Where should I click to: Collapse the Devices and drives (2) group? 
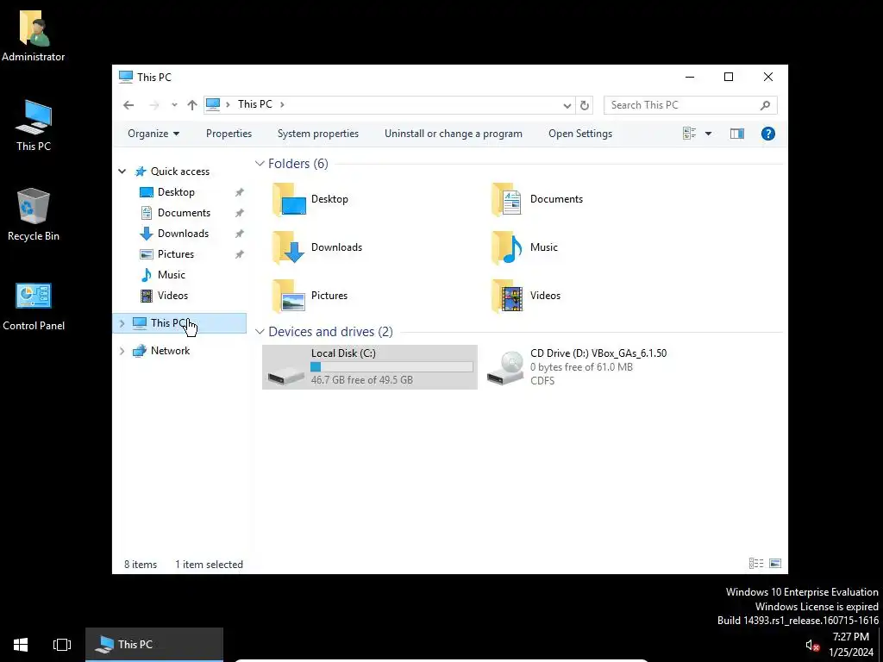(260, 332)
